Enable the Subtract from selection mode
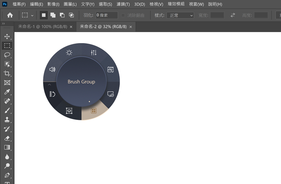The width and height of the screenshot is (281, 184). point(62,15)
